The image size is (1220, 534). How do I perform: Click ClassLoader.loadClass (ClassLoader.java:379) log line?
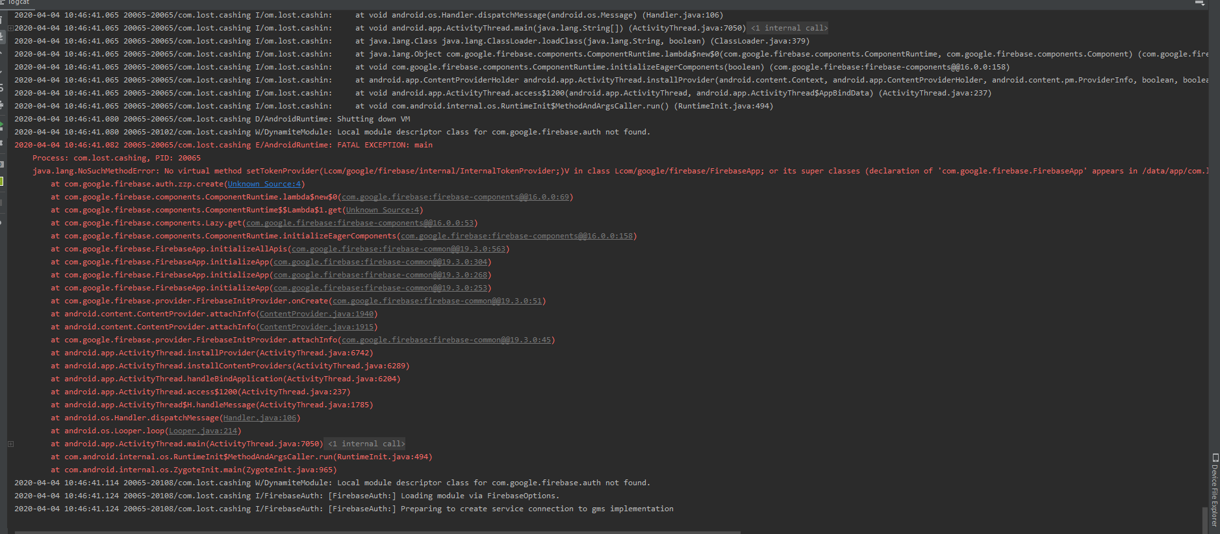point(412,41)
